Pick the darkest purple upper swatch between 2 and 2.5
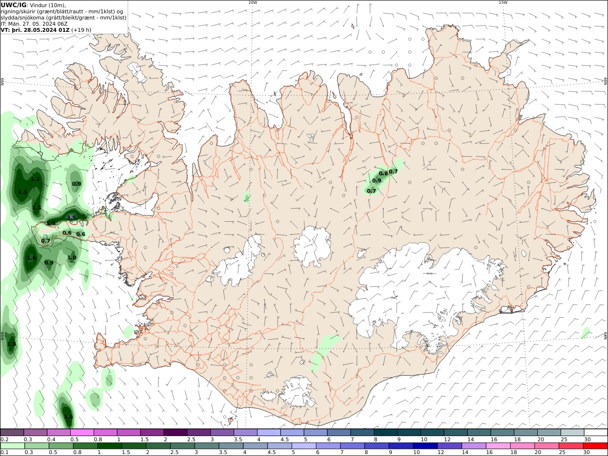Viewport: 608px width, 456px height. 175,432
